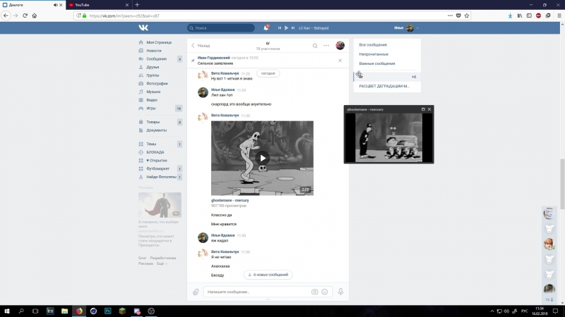Screen dimensions: 565x317
Task: Open Игры in the sidebar
Action: pos(151,108)
